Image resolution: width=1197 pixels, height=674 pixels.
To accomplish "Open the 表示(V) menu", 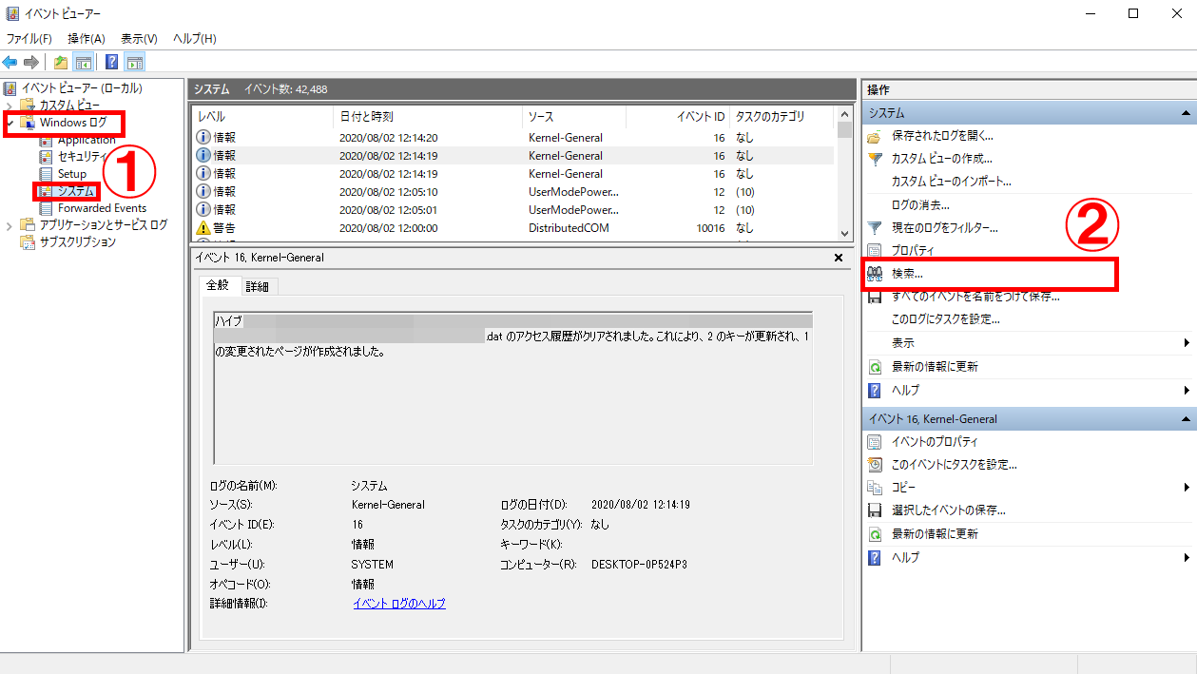I will pos(139,39).
